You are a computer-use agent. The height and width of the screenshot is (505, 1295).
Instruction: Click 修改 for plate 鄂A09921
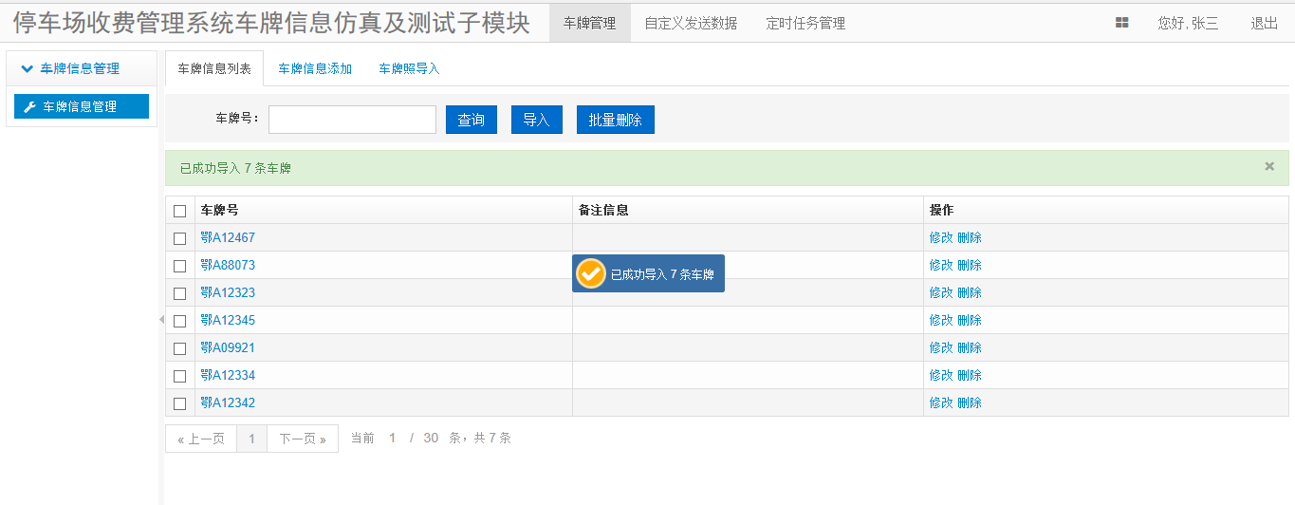(x=941, y=347)
